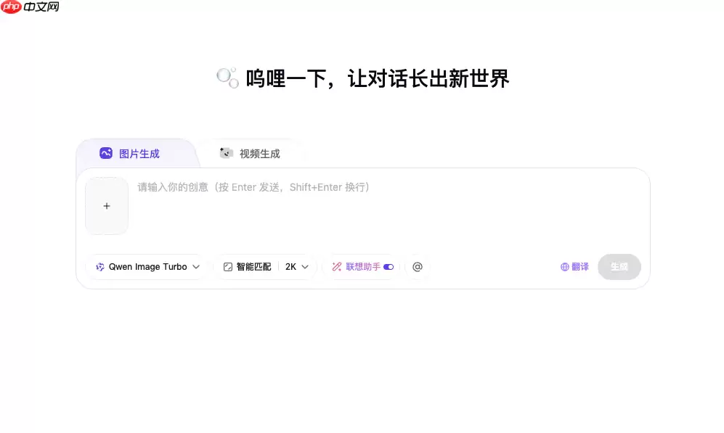Click the php中文网 logo icon
The height and width of the screenshot is (433, 724).
9,8
